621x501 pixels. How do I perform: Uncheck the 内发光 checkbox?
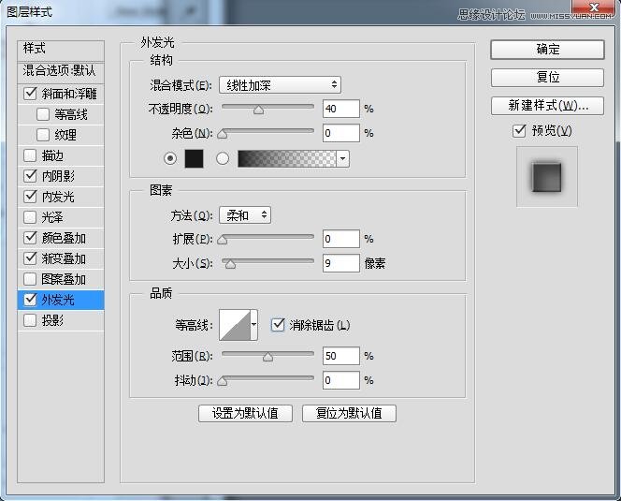click(x=30, y=197)
